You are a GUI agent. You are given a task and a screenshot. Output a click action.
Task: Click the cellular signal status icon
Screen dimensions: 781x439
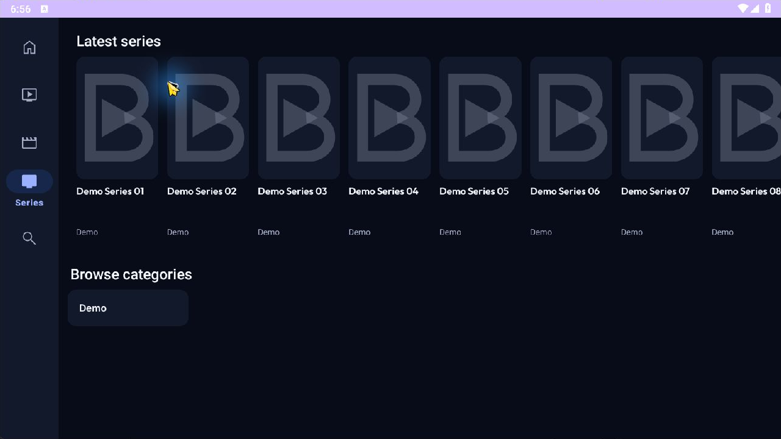pos(755,9)
